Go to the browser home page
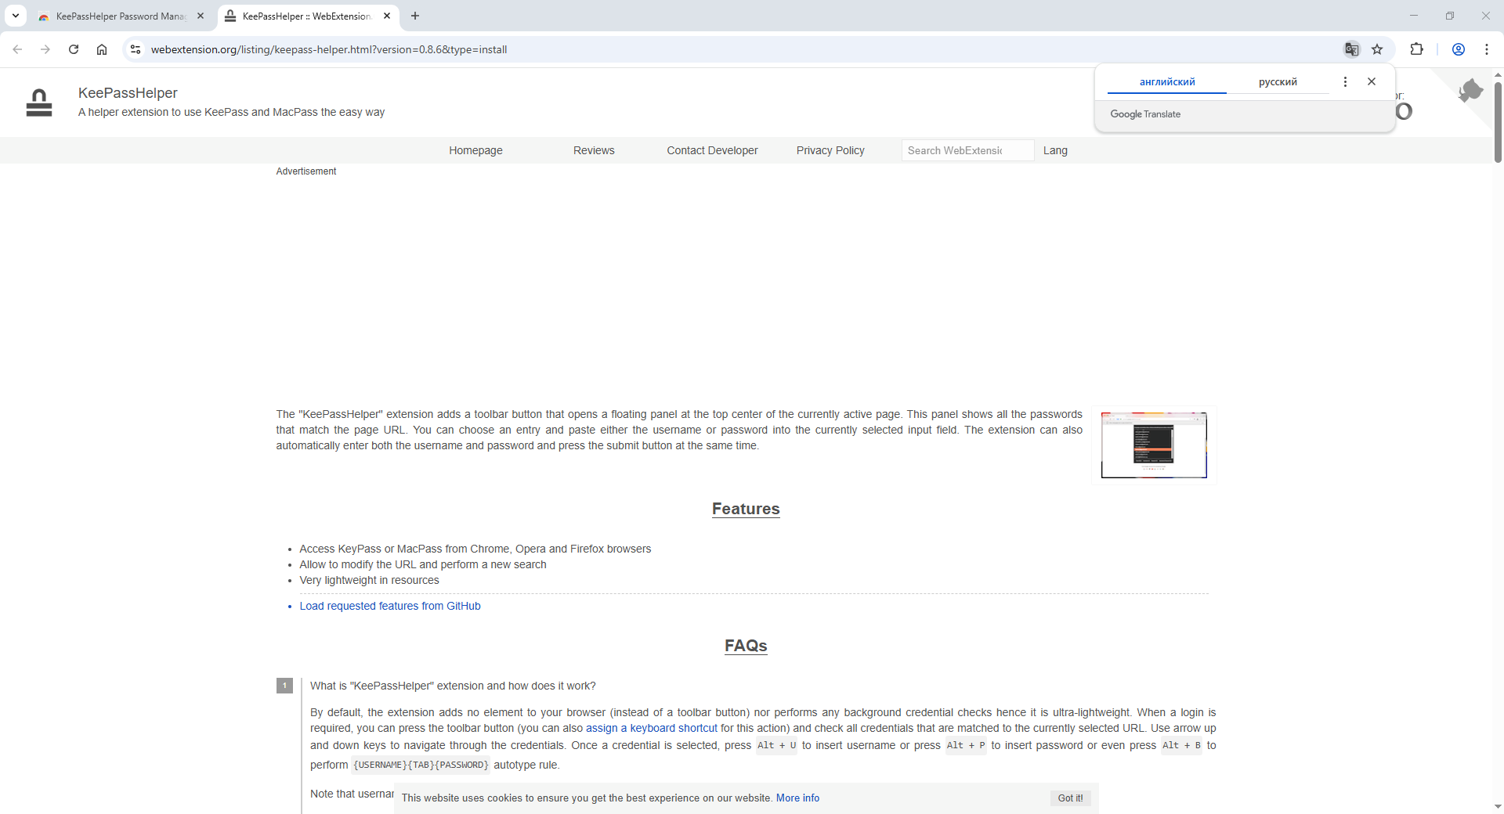Viewport: 1504px width, 814px height. tap(102, 49)
